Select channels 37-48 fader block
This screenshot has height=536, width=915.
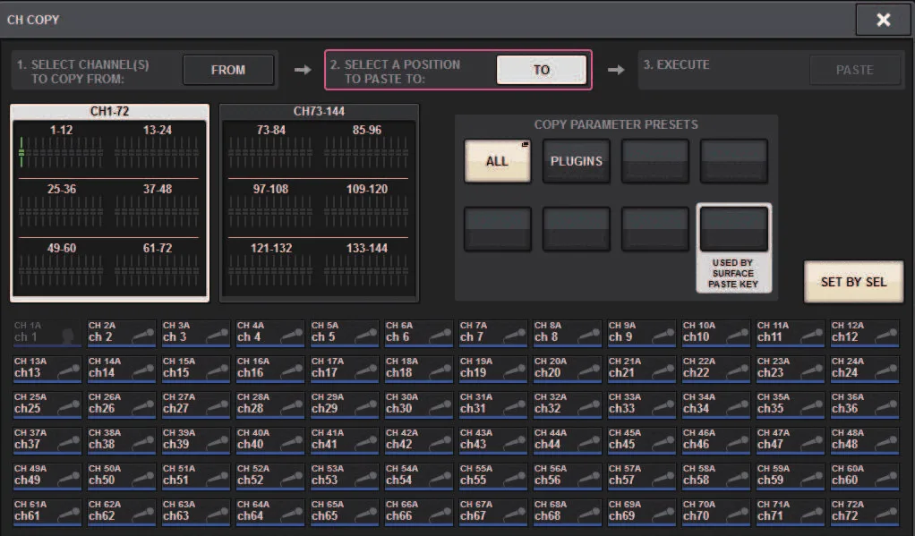tap(157, 206)
